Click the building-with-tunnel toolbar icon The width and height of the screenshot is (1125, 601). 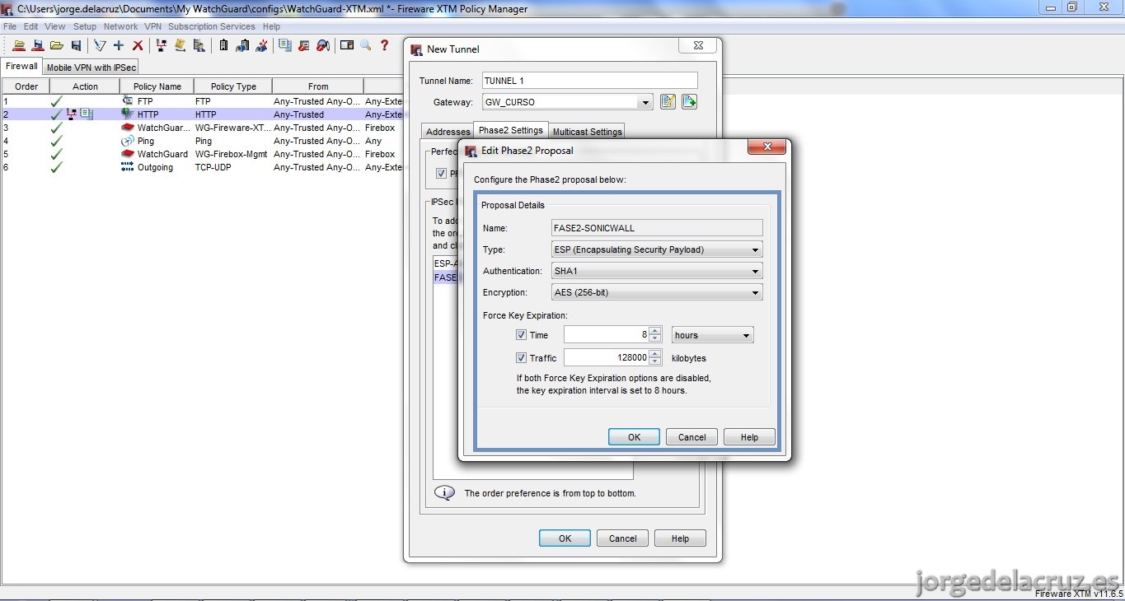click(x=242, y=45)
